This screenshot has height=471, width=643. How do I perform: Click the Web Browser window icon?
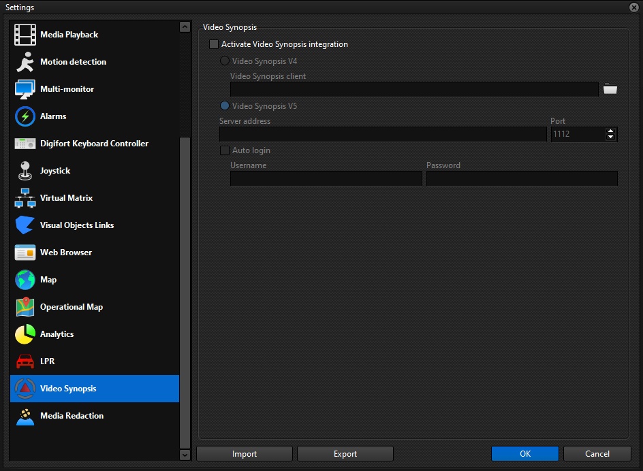(x=25, y=253)
